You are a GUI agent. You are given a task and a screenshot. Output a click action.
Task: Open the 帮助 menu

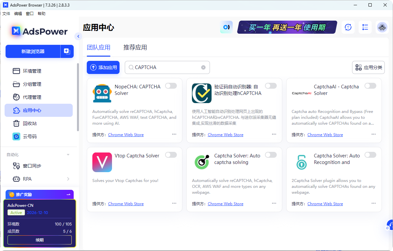41,13
